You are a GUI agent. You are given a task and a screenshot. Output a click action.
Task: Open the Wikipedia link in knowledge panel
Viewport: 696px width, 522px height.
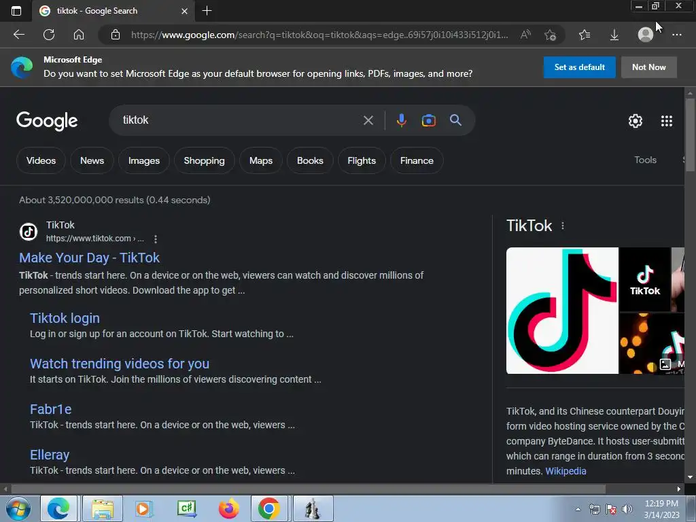(565, 471)
